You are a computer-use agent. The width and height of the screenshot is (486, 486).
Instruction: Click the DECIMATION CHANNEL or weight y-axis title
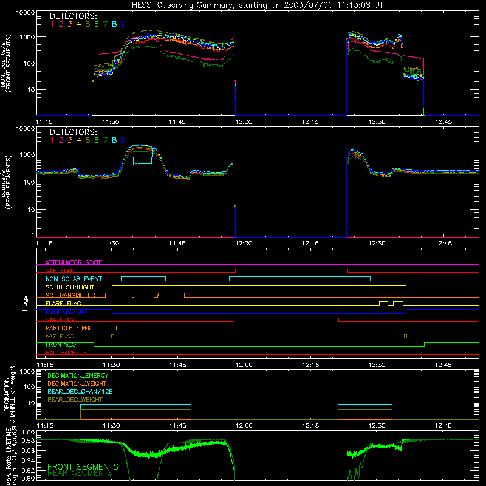[x=9, y=394]
